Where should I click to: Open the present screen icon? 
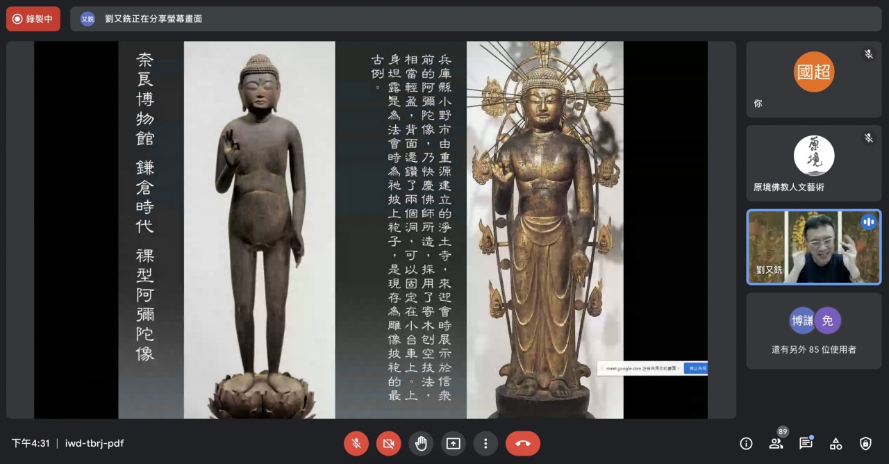coord(453,443)
